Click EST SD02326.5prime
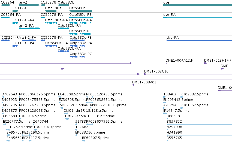Viewport: 232px width, 142px height. click(74, 105)
